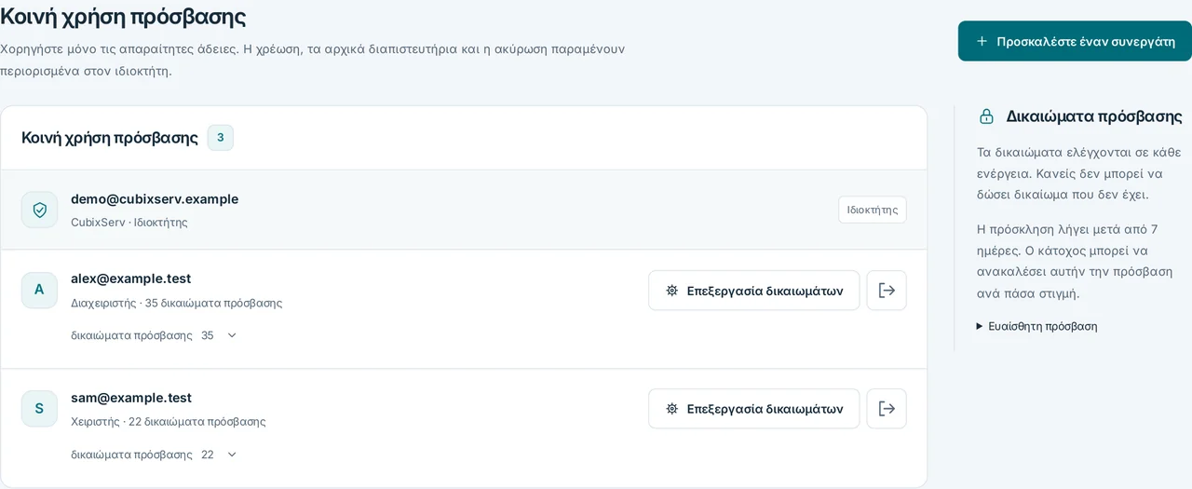Click the page title Κοινή χρήση πρόσβασης

123,16
